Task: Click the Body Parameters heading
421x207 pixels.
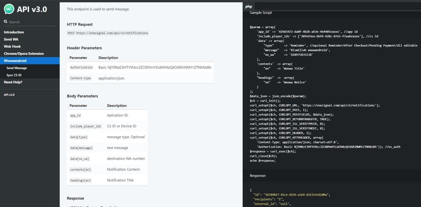Action: (x=82, y=96)
